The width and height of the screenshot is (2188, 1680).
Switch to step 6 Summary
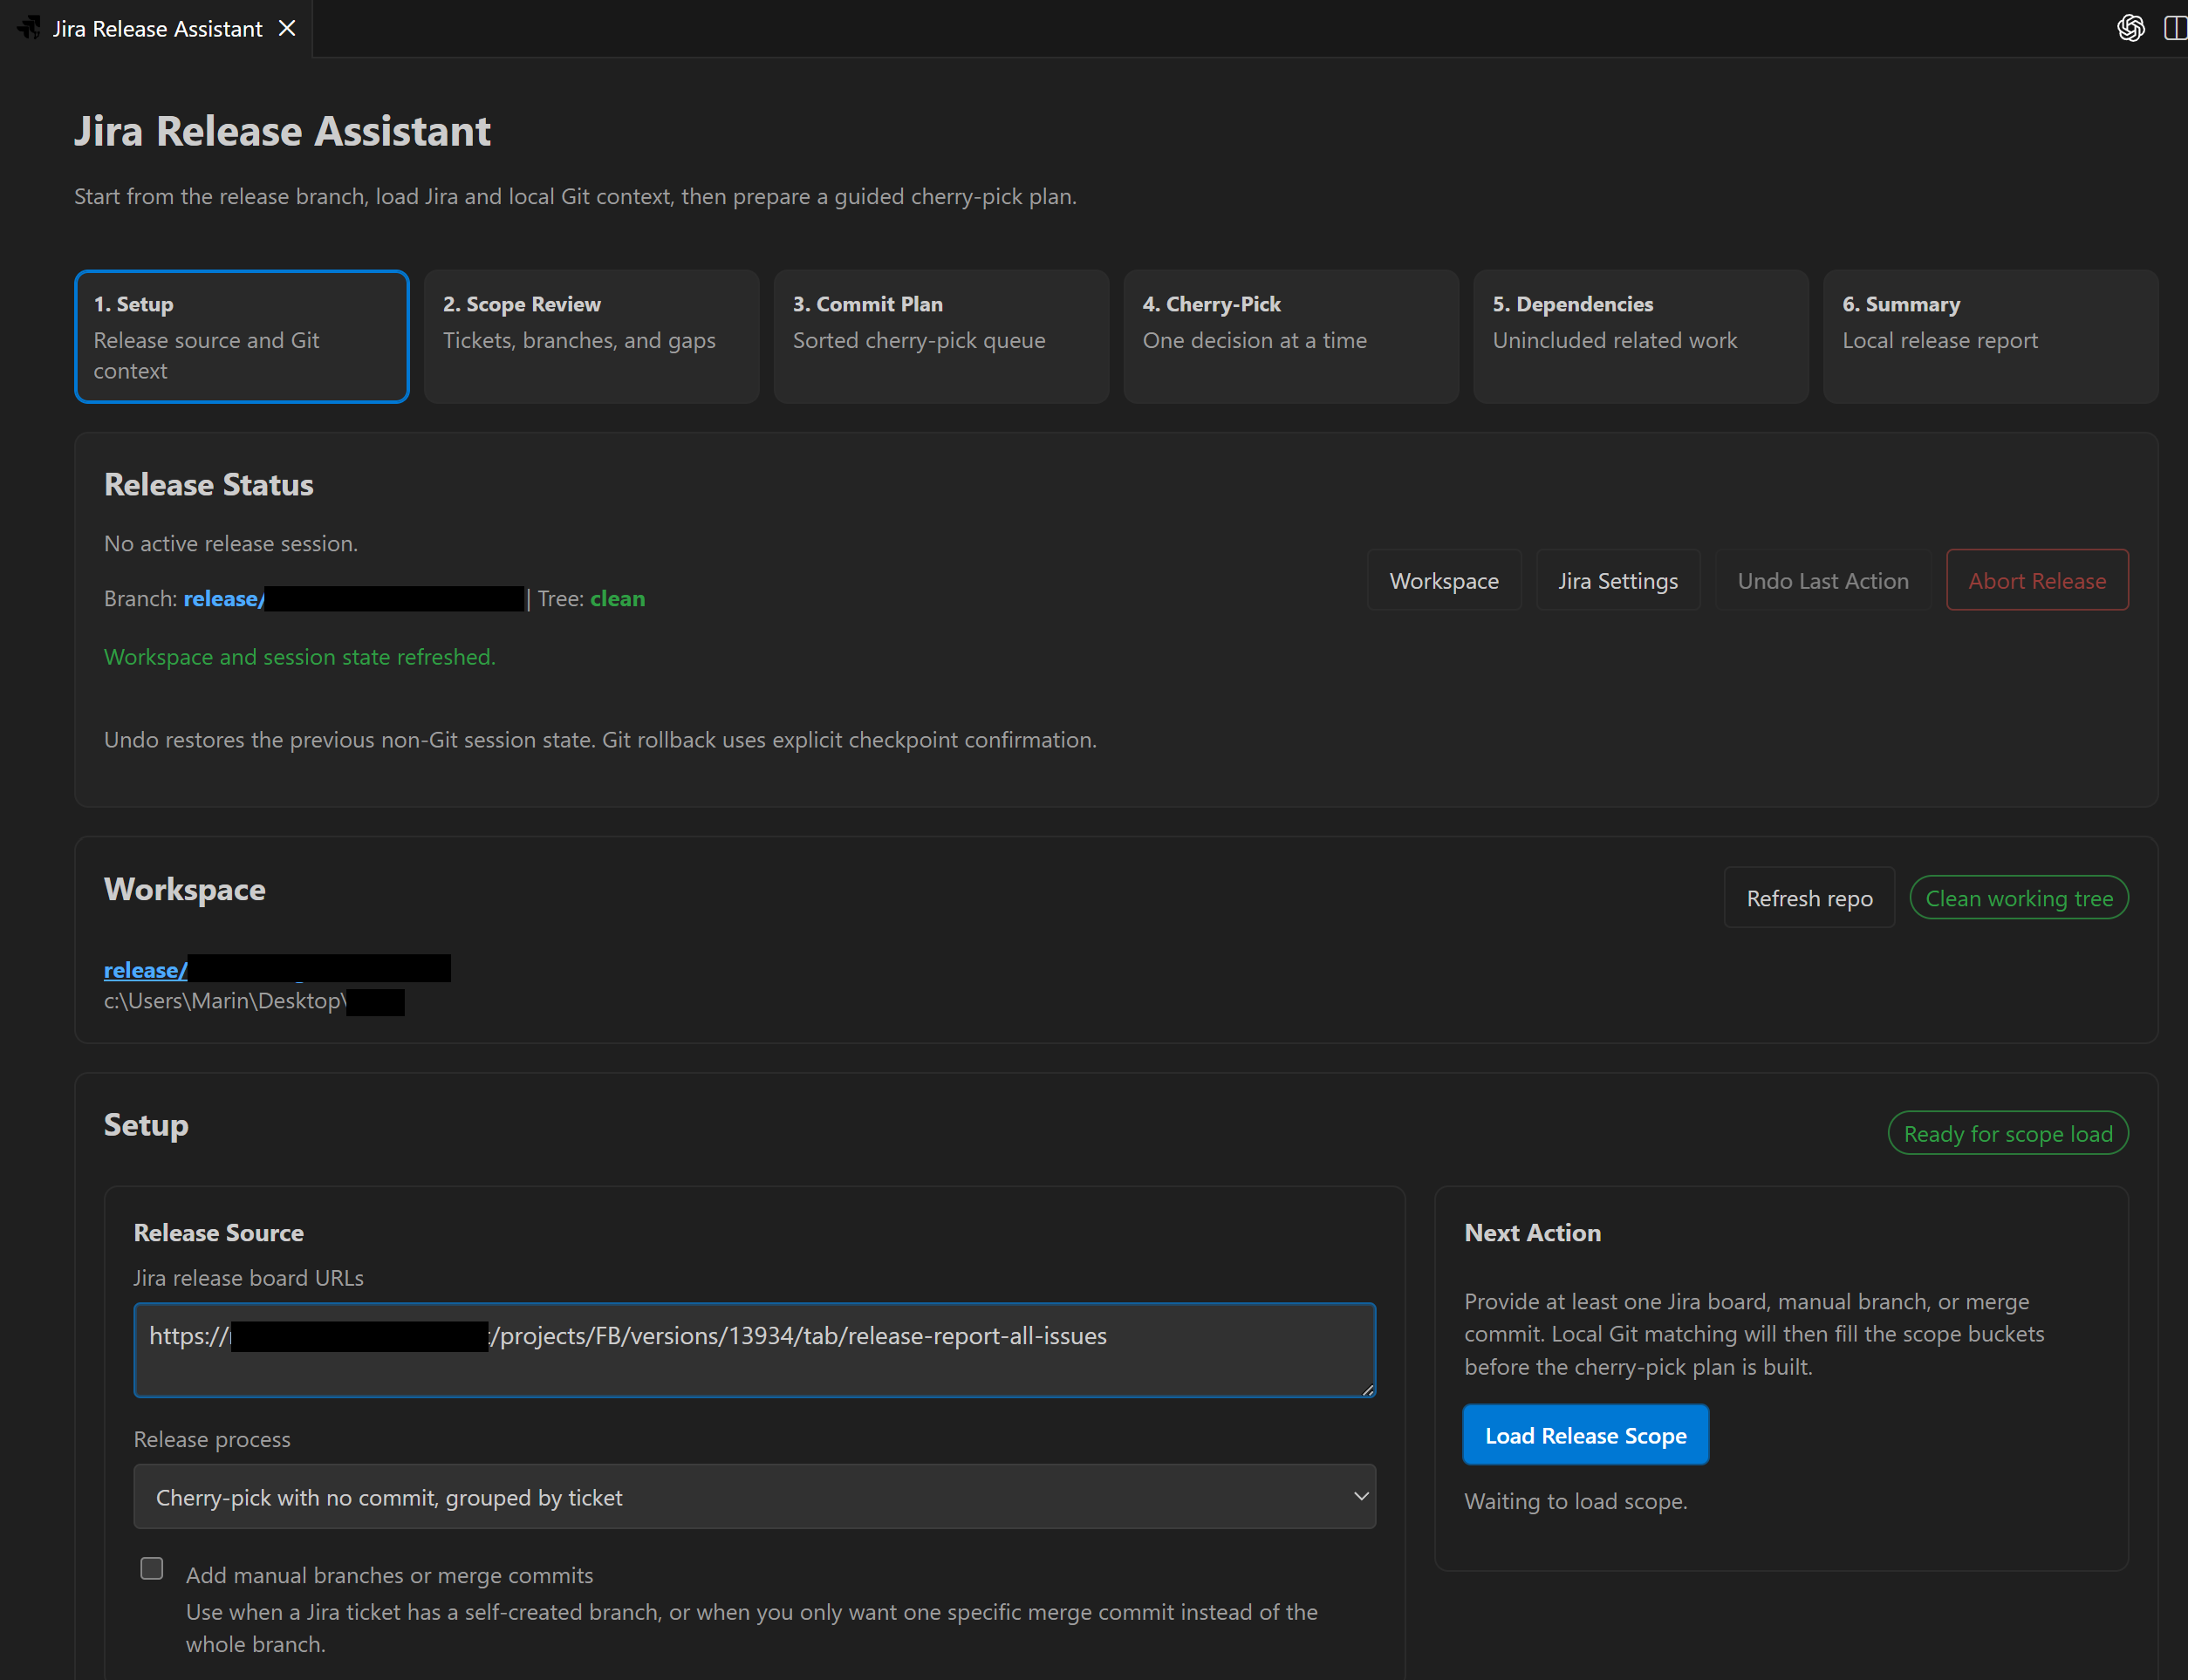1990,336
